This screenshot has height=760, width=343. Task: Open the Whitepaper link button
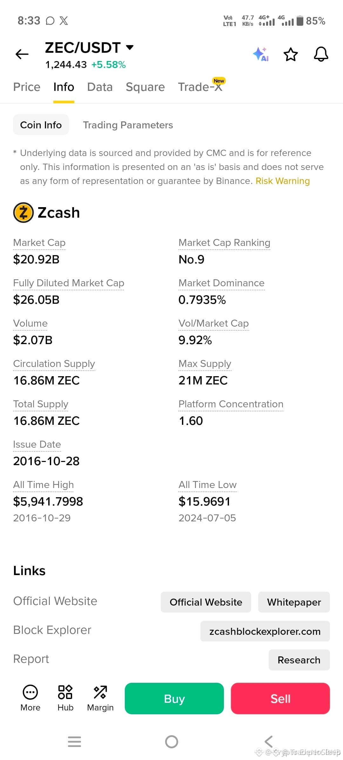294,602
